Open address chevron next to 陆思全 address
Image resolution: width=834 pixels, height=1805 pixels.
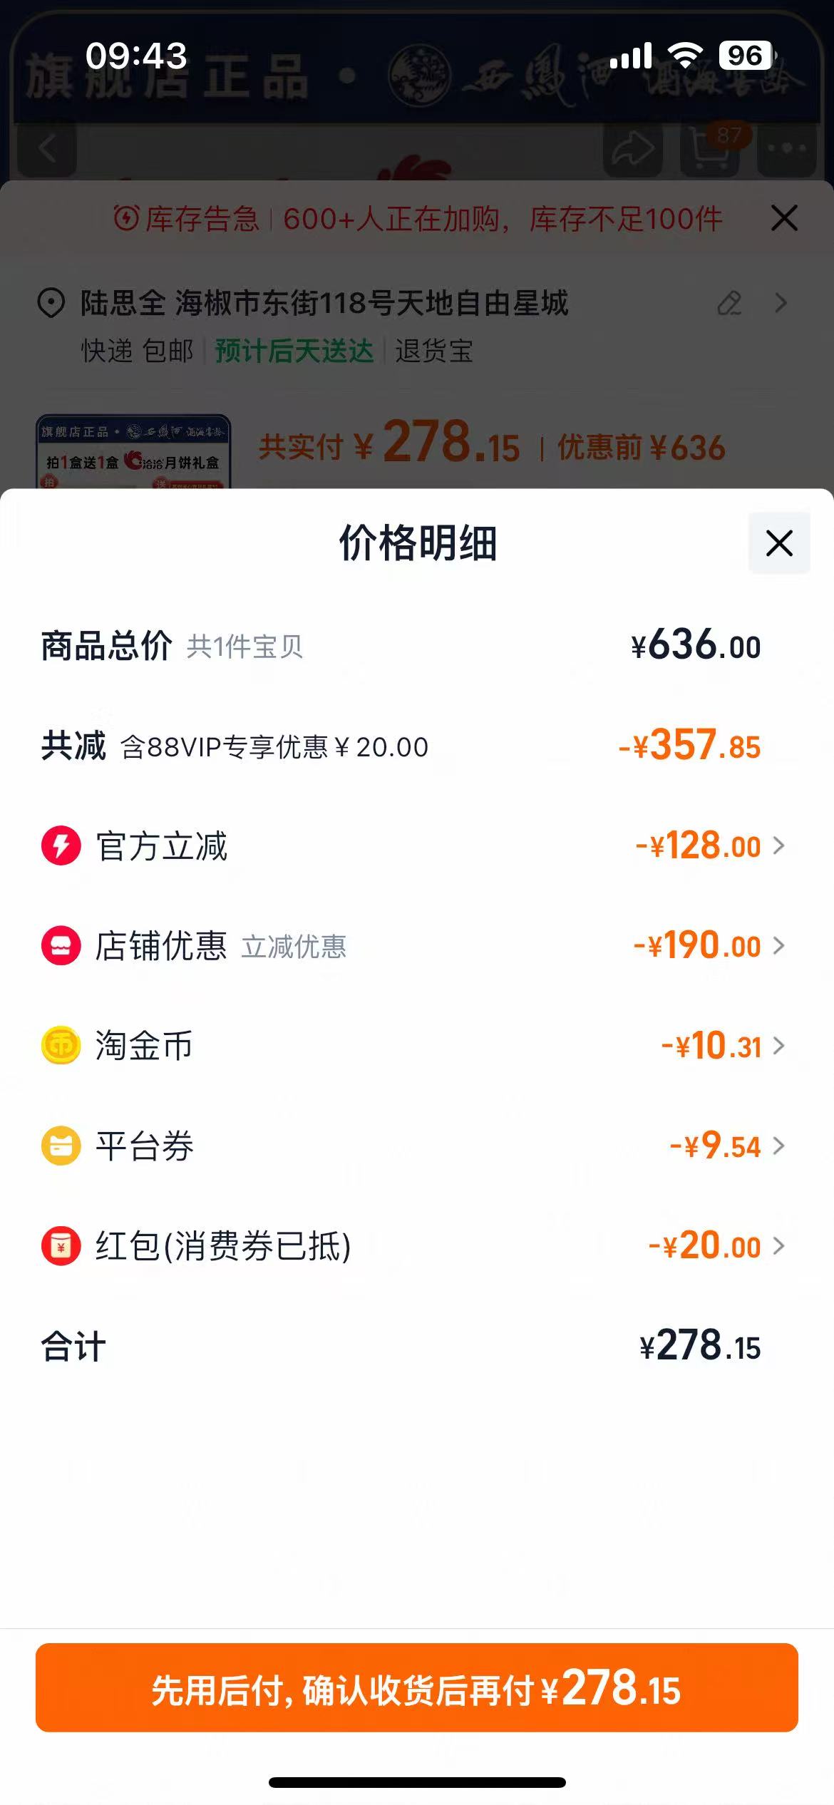pos(781,303)
